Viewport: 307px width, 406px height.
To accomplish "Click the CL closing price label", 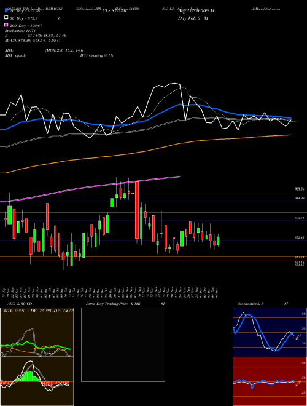I will (x=114, y=11).
